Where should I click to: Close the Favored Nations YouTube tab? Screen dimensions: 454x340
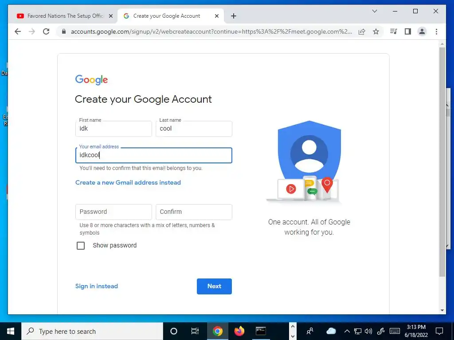pyautogui.click(x=110, y=16)
